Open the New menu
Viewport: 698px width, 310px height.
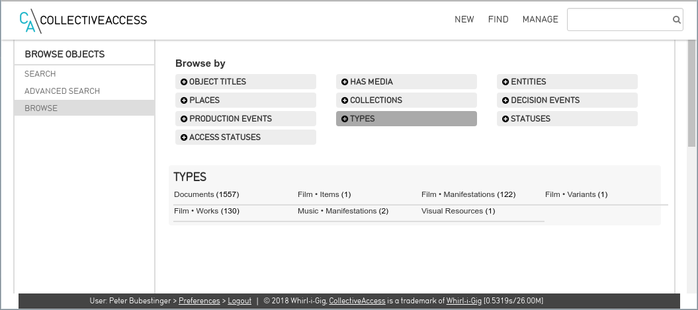(x=464, y=20)
